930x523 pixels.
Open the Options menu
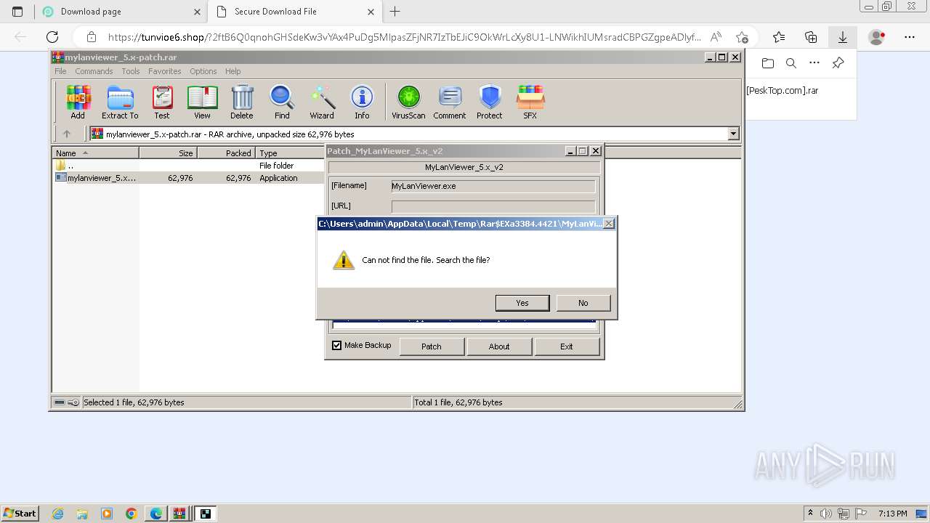tap(203, 71)
